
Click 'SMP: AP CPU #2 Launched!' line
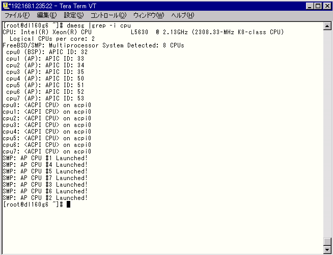pyautogui.click(x=45, y=198)
